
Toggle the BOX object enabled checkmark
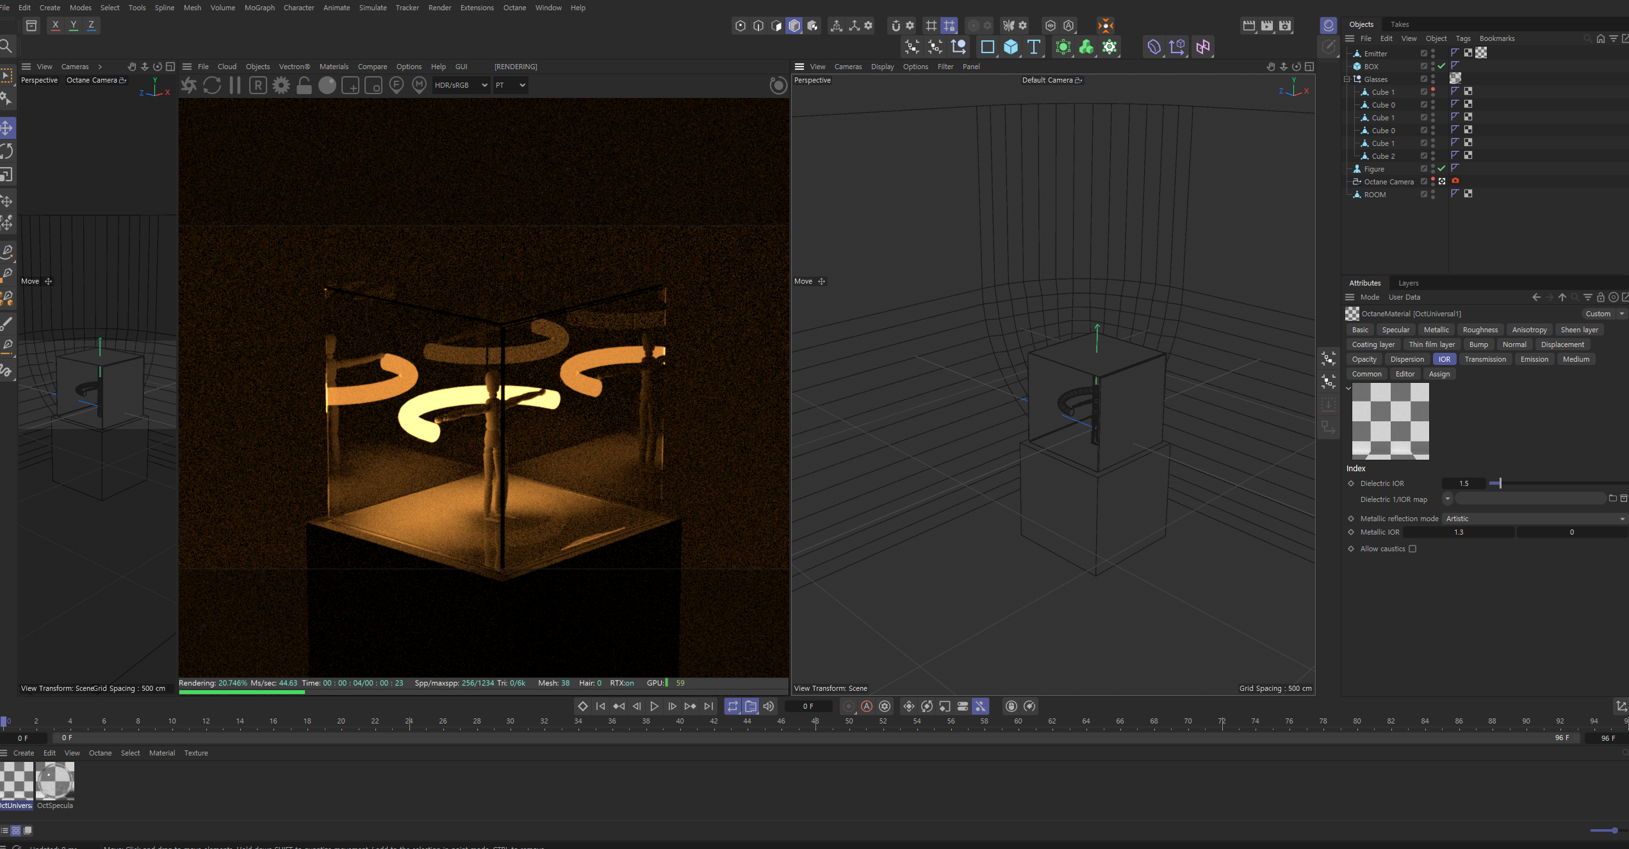(x=1441, y=66)
